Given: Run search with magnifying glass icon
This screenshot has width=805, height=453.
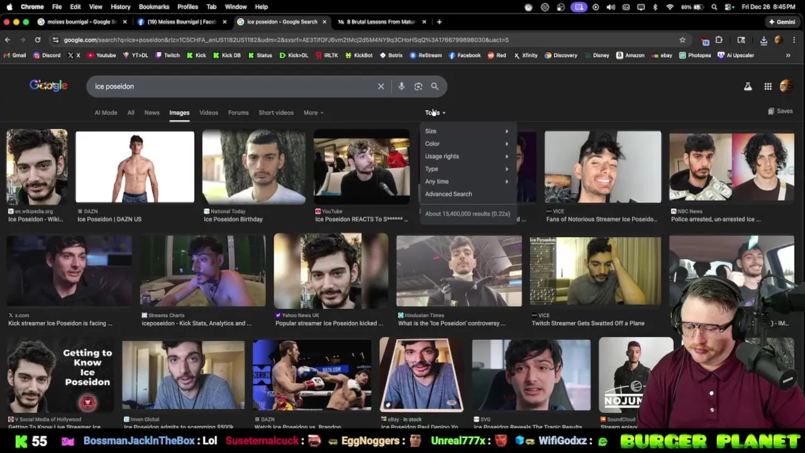Looking at the screenshot, I should 435,86.
